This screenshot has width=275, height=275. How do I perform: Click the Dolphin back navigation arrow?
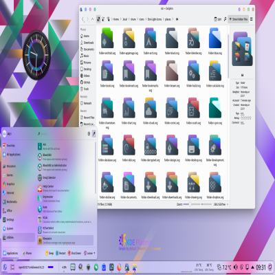click(x=83, y=19)
